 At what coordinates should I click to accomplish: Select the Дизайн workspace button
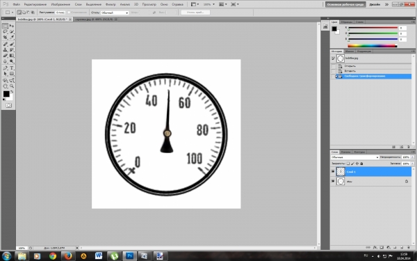(x=375, y=4)
